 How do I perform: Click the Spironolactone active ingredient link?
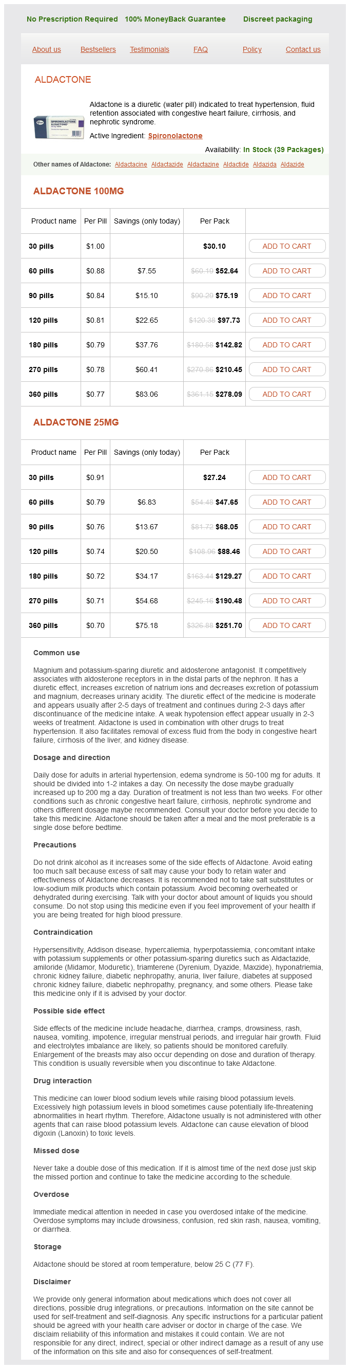click(174, 136)
